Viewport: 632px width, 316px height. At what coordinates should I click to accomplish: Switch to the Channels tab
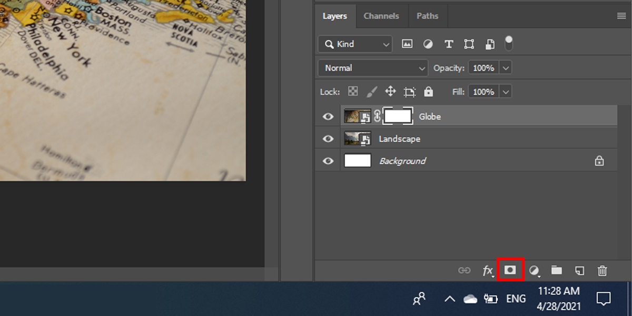click(x=381, y=16)
